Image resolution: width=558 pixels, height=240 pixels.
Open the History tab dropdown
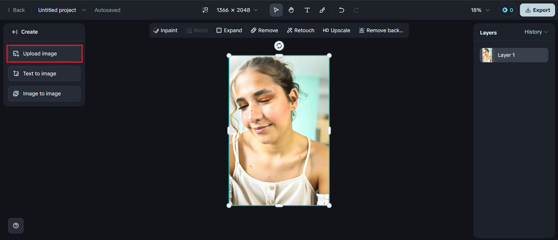(536, 32)
